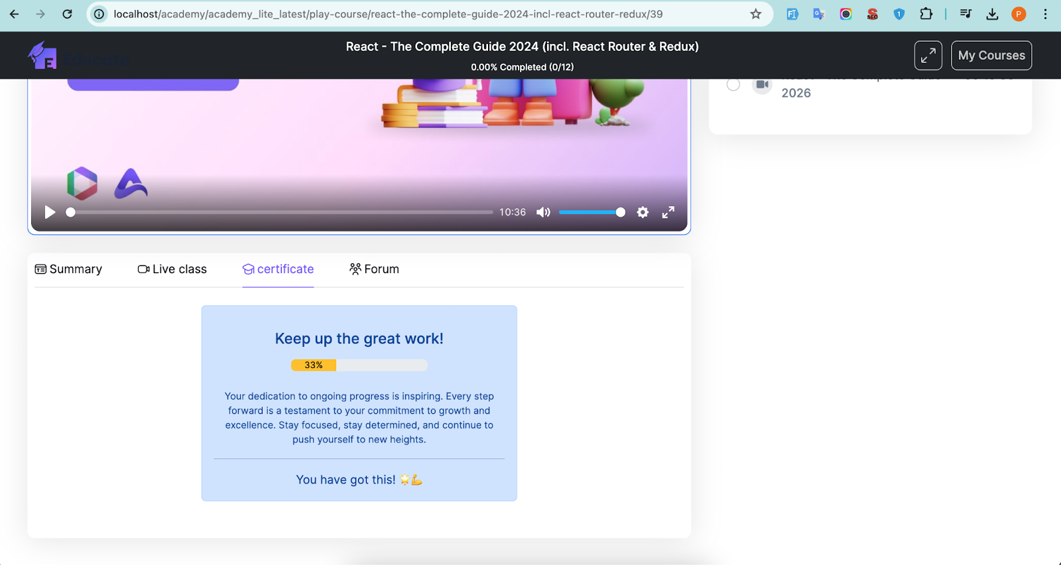The height and width of the screenshot is (565, 1061).
Task: Mute the video sound
Action: pyautogui.click(x=543, y=212)
